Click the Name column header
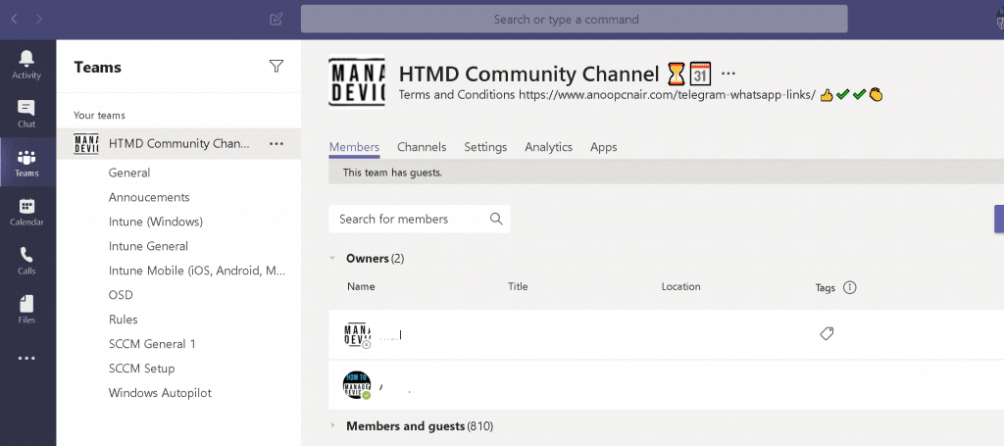 (x=361, y=286)
